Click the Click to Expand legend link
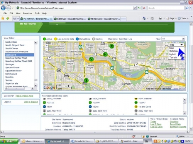Viewport: 193px width, 144px height. pyautogui.click(x=31, y=102)
